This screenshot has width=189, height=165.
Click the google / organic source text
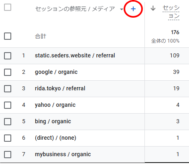(x=56, y=72)
